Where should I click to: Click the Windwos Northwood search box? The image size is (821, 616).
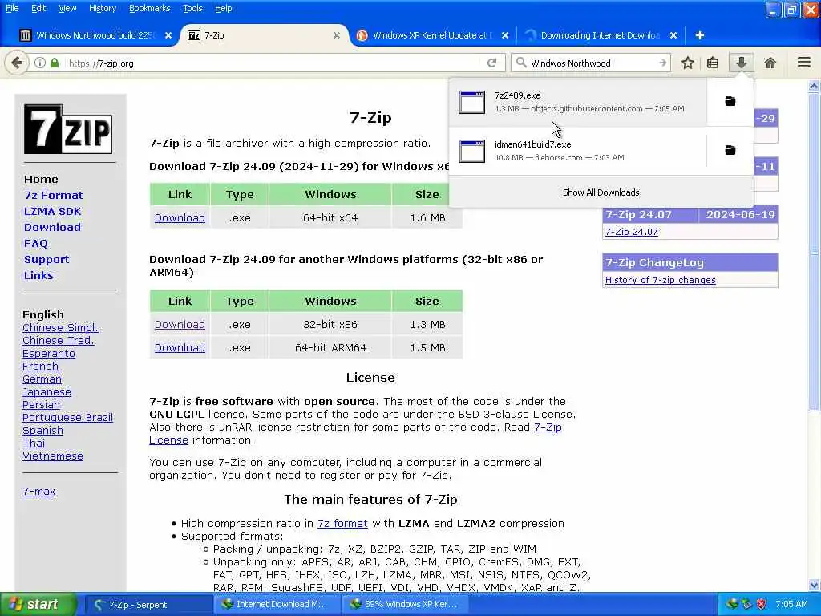pyautogui.click(x=592, y=63)
